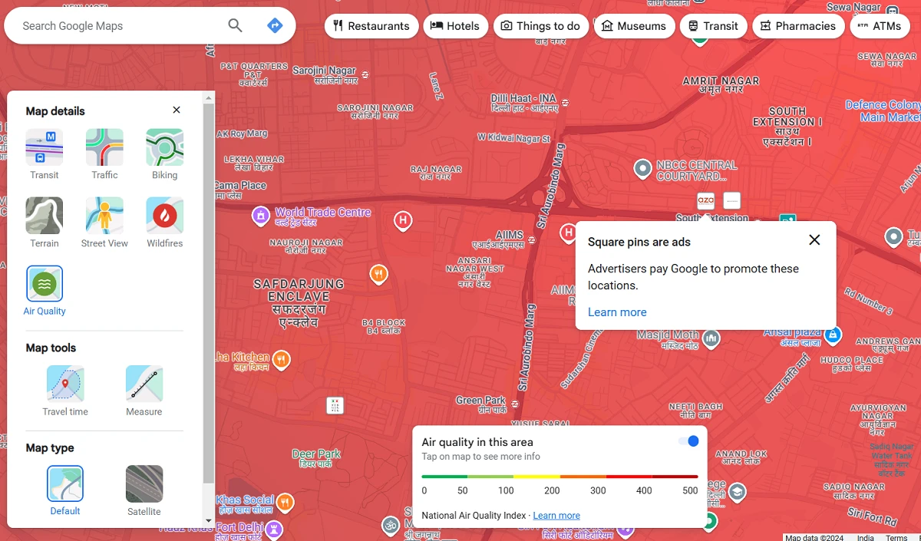Open the Travel time tool
The width and height of the screenshot is (921, 541).
click(65, 391)
